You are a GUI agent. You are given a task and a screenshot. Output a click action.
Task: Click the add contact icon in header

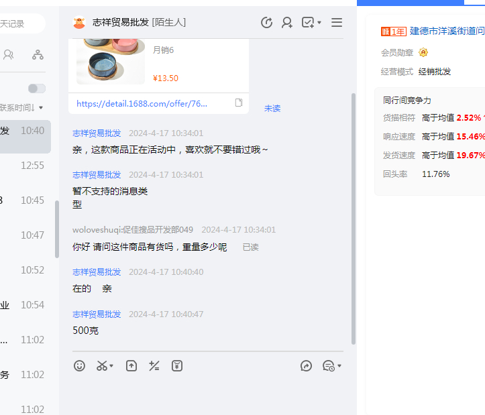pyautogui.click(x=287, y=23)
